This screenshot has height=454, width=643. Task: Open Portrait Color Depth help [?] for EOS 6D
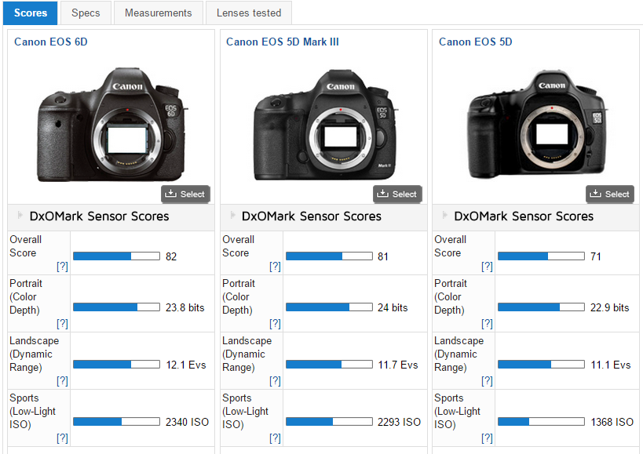[x=62, y=324]
